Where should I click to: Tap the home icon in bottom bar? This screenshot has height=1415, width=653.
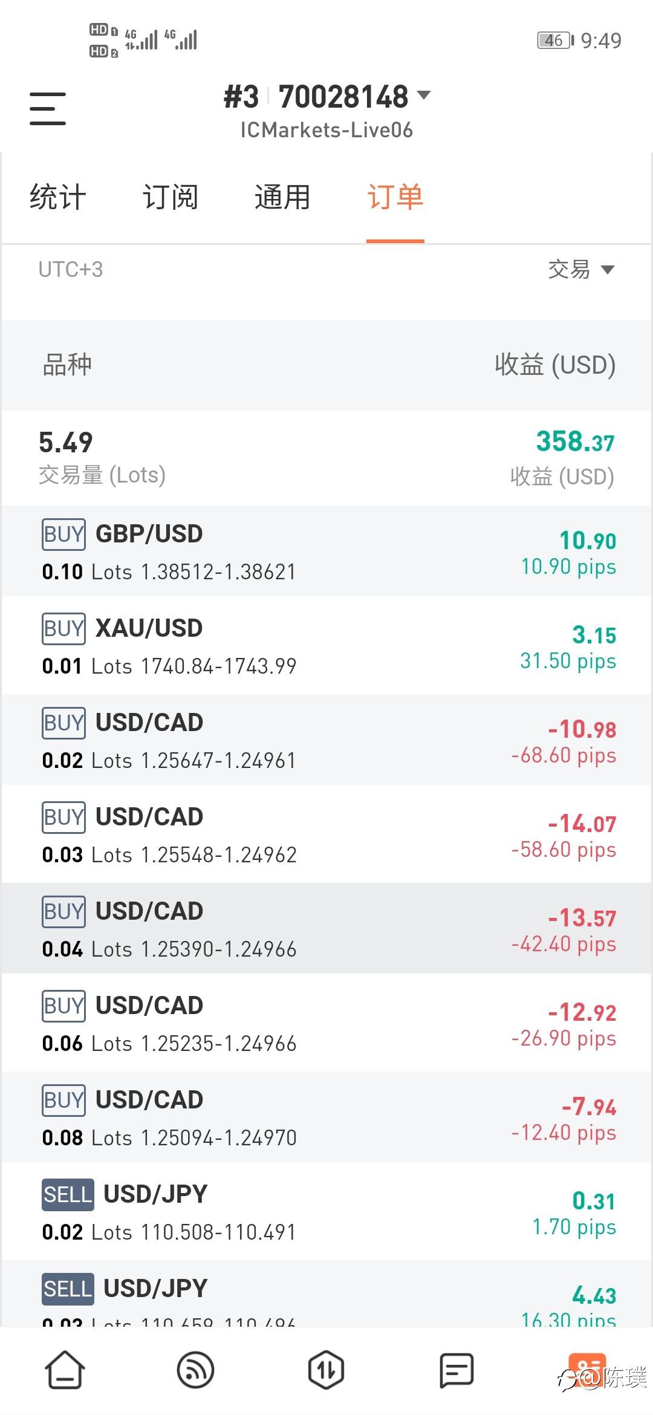[65, 1370]
